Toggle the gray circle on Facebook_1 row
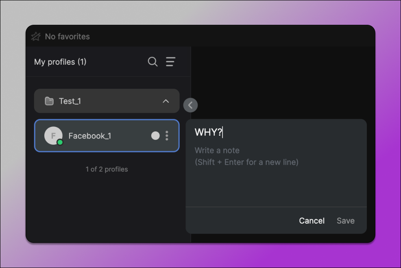Image resolution: width=401 pixels, height=268 pixels. tap(155, 136)
